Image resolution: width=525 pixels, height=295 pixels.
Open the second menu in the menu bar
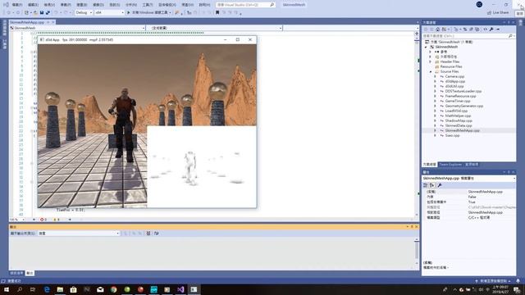tap(33, 5)
